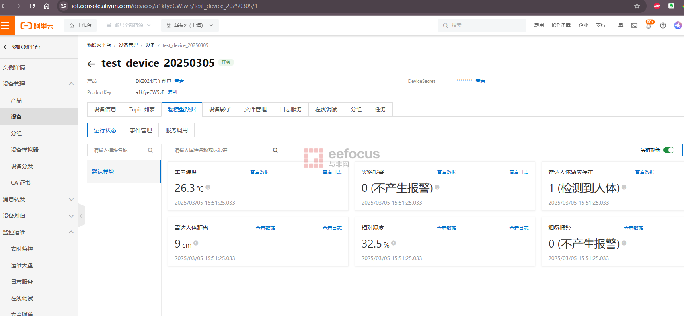
Task: Click search icon in module name field
Action: 150,150
